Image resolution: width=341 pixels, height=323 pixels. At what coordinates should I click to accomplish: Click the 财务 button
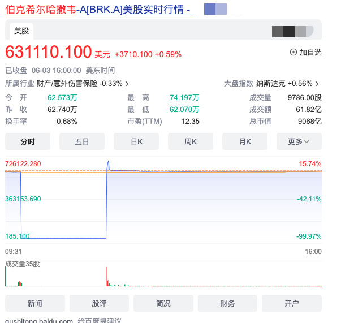pyautogui.click(x=227, y=303)
